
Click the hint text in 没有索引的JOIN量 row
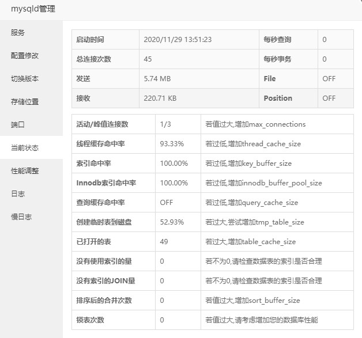point(263,281)
